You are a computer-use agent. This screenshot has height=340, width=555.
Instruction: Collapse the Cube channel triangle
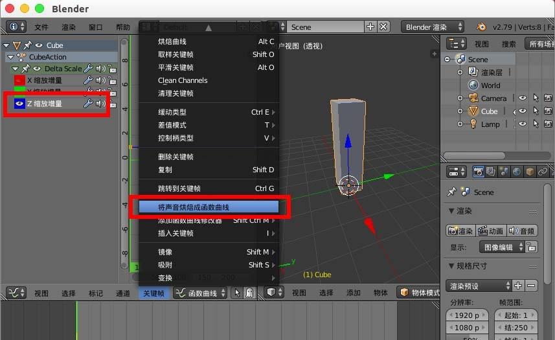click(x=6, y=45)
